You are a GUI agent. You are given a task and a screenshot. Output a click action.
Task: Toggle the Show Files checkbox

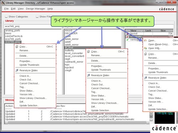(37, 17)
